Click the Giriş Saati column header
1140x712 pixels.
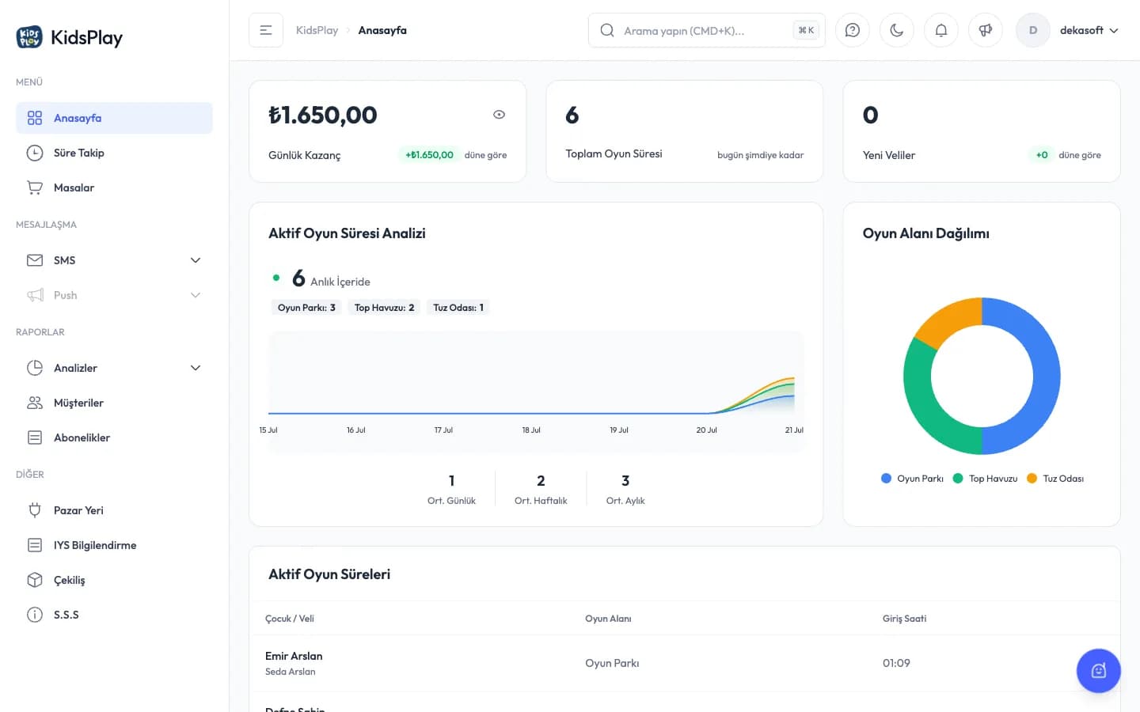[x=904, y=619]
